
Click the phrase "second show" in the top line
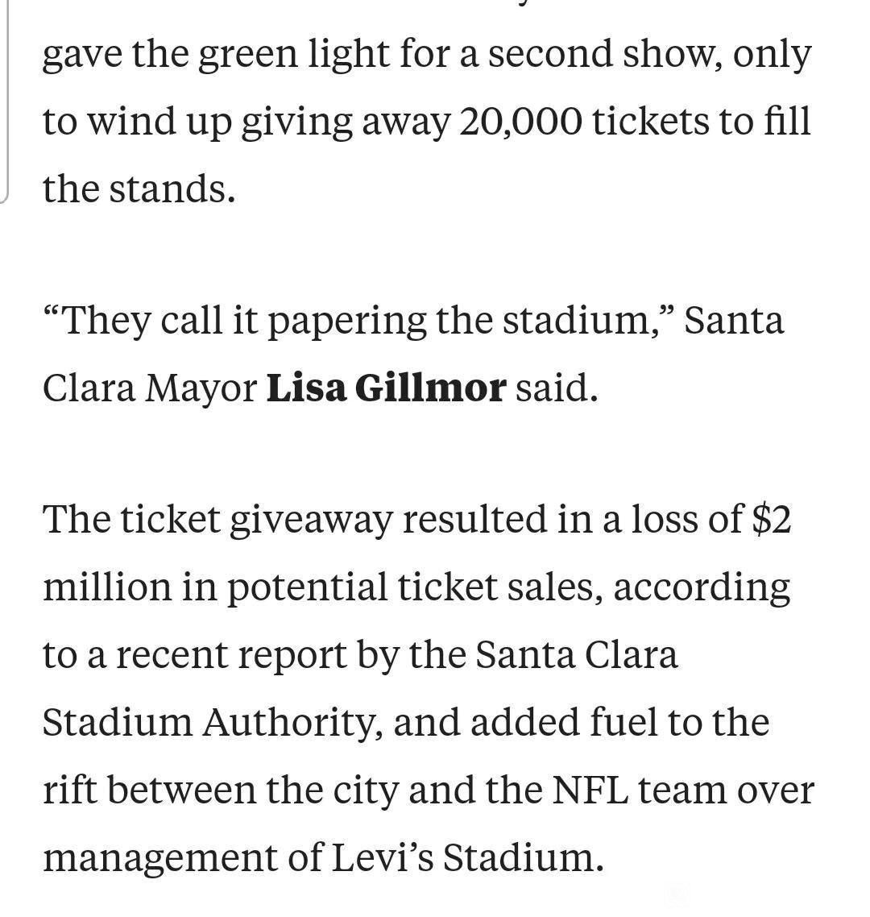pyautogui.click(x=605, y=54)
